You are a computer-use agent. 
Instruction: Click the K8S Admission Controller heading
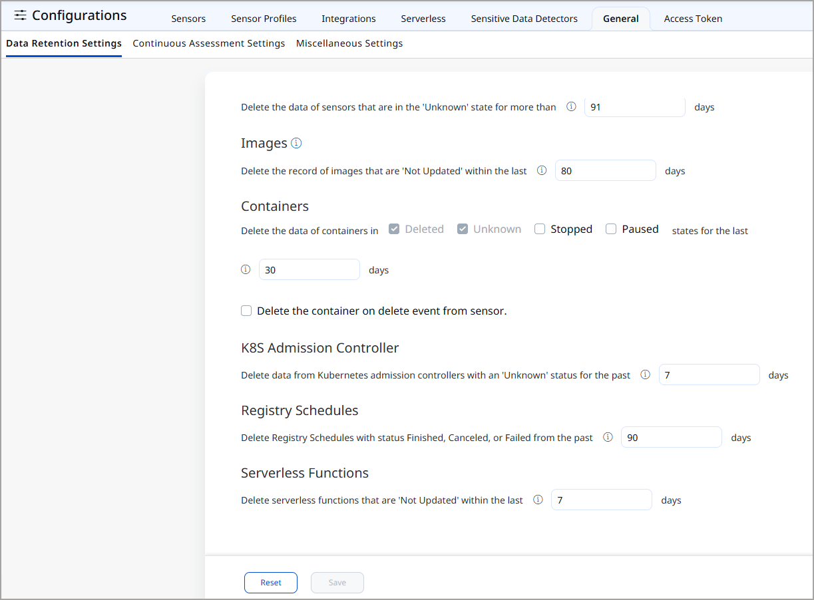(320, 347)
